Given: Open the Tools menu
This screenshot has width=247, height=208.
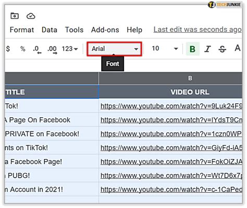Looking at the screenshot, I should 74,30.
